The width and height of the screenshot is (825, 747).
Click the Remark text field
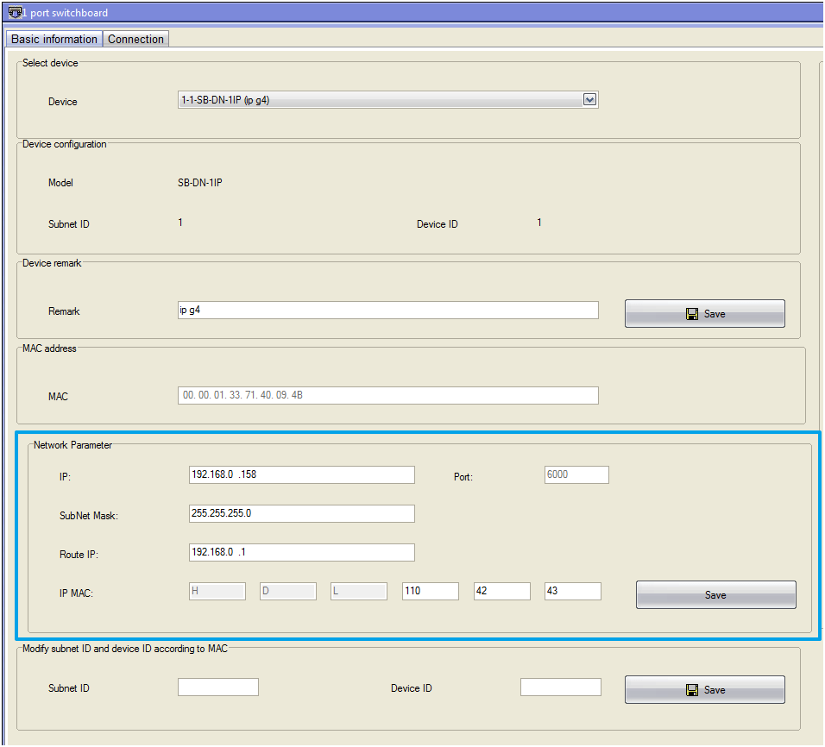pos(387,311)
